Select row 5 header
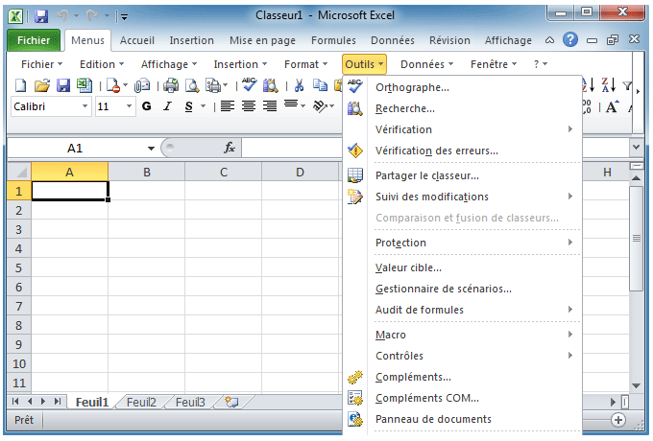The image size is (653, 441). coord(19,267)
